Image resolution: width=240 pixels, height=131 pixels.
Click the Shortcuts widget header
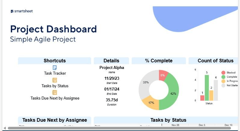click(x=54, y=61)
